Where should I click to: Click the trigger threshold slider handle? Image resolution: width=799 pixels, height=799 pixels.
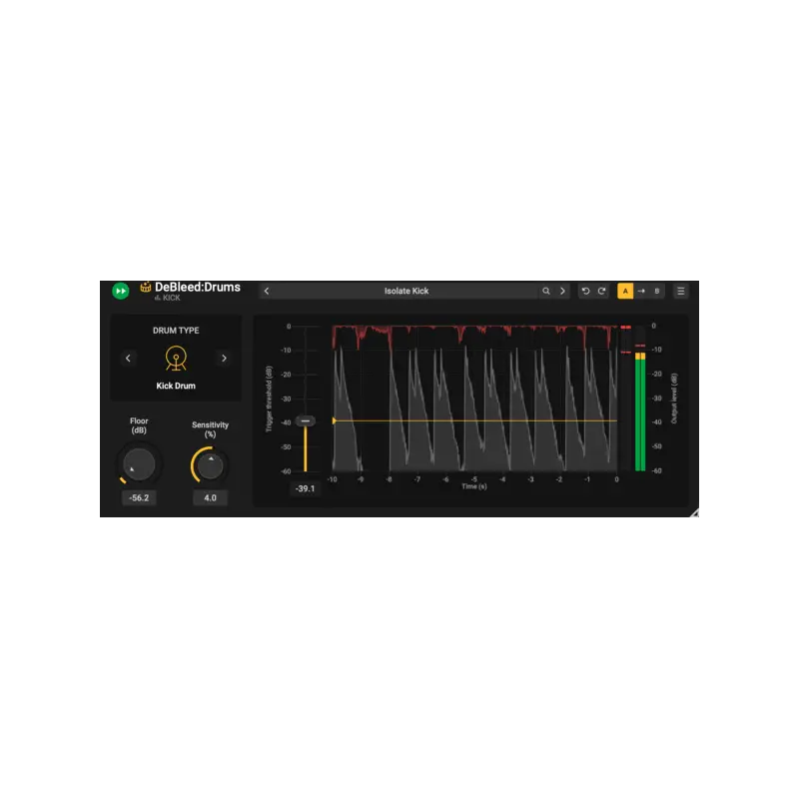coord(306,420)
